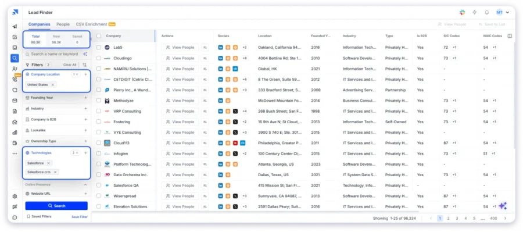This screenshot has width=523, height=232.
Task: Click Clear All filters
Action: point(70,65)
